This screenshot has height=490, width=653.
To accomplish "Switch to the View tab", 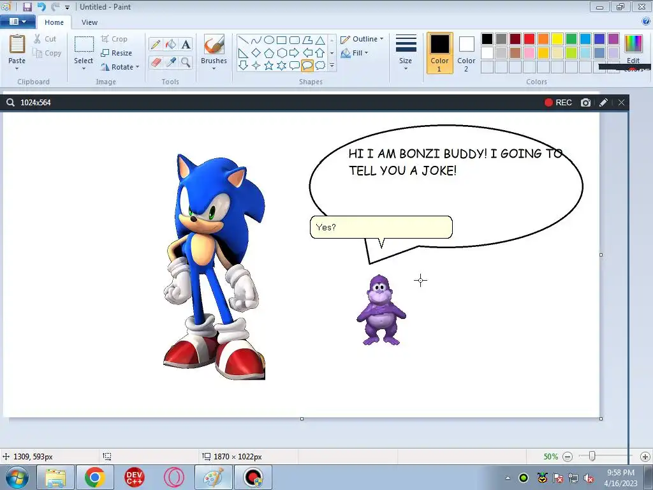I will click(89, 22).
